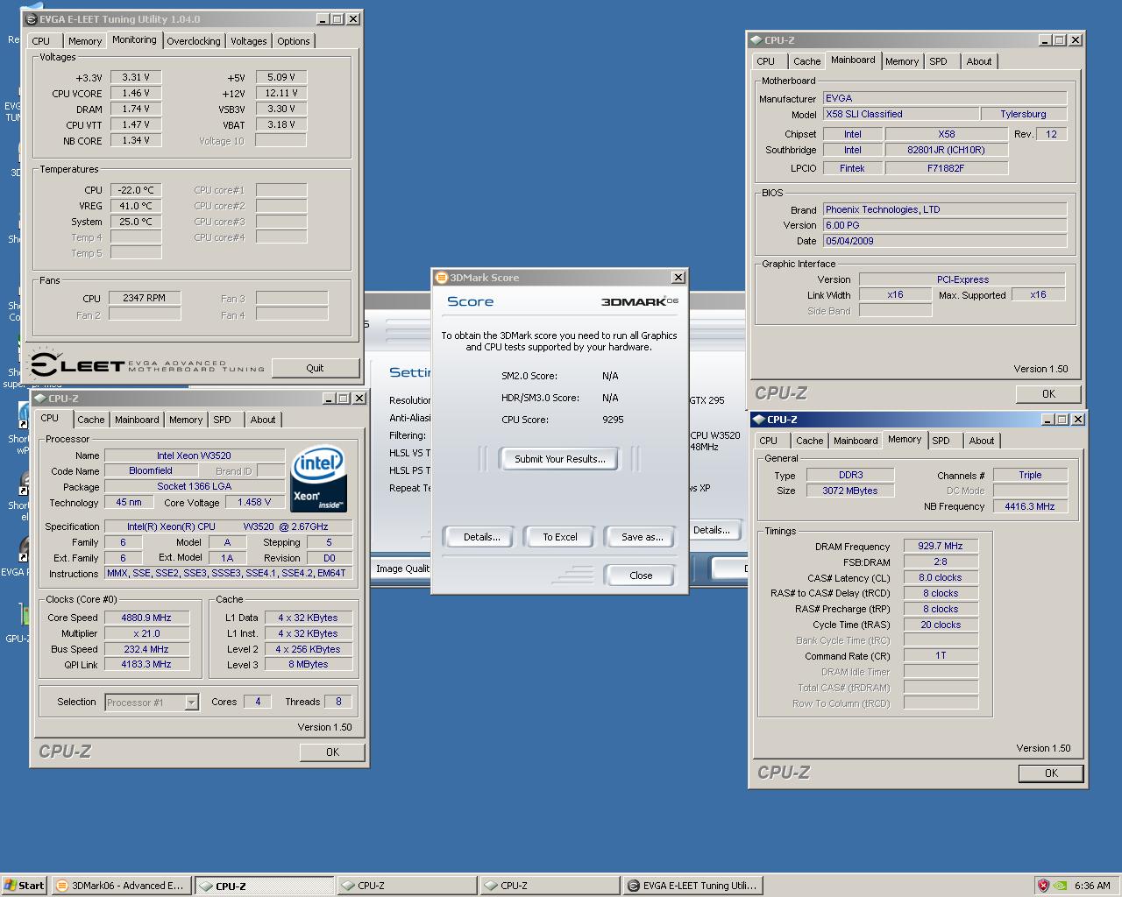
Task: Click Quit in the E-LEET utility
Action: click(315, 368)
